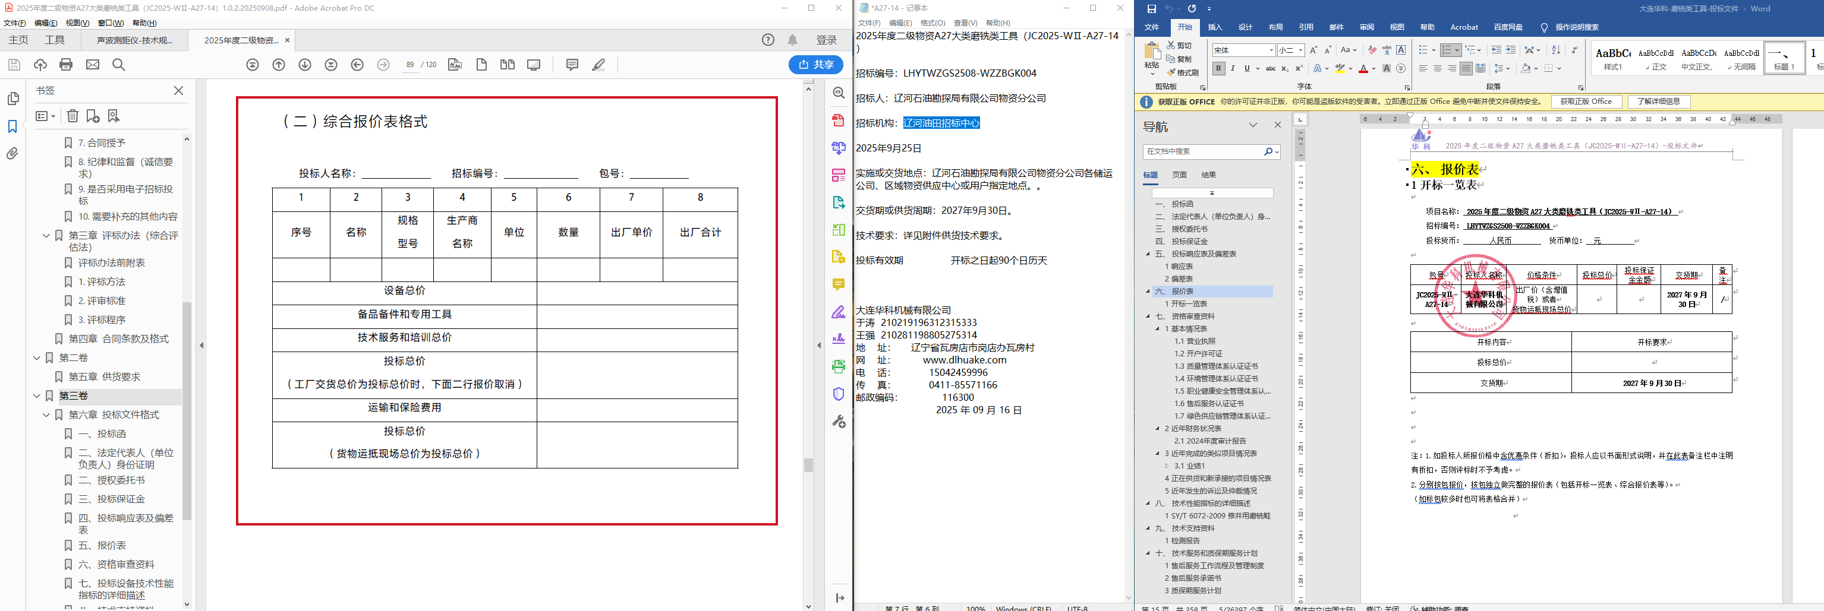Add a new bookmark in Acrobat panel

click(x=93, y=115)
